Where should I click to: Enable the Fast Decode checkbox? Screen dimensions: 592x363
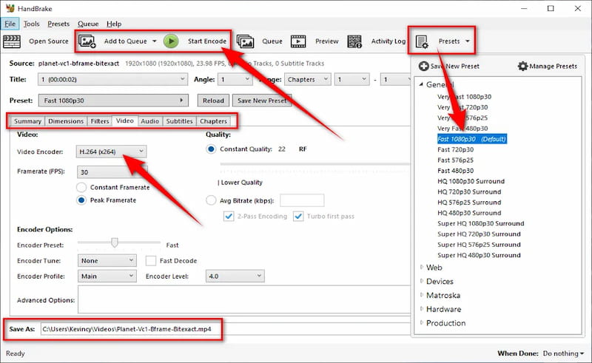pyautogui.click(x=151, y=261)
